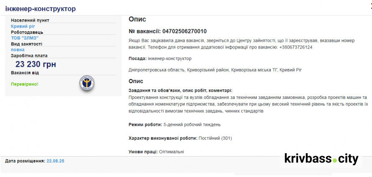Viewport: 372px width, 177px height.
Task: Click the salary amount 23 230 грн
Action: (x=36, y=64)
